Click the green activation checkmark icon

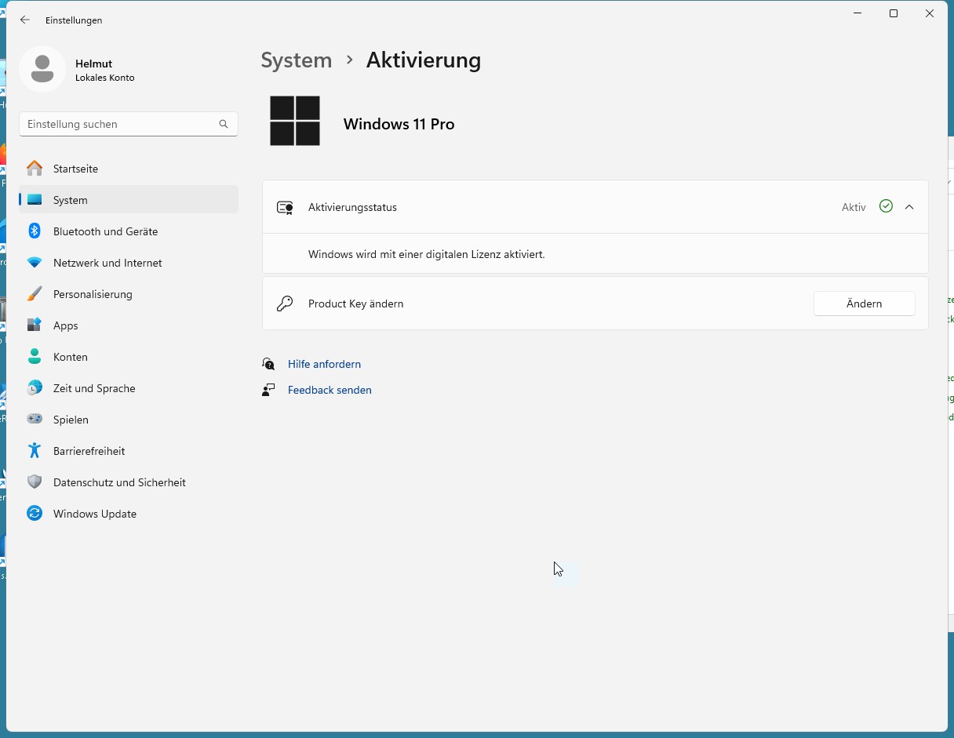point(886,206)
